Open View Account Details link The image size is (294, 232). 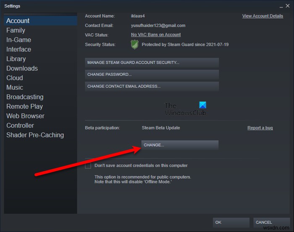click(x=262, y=16)
